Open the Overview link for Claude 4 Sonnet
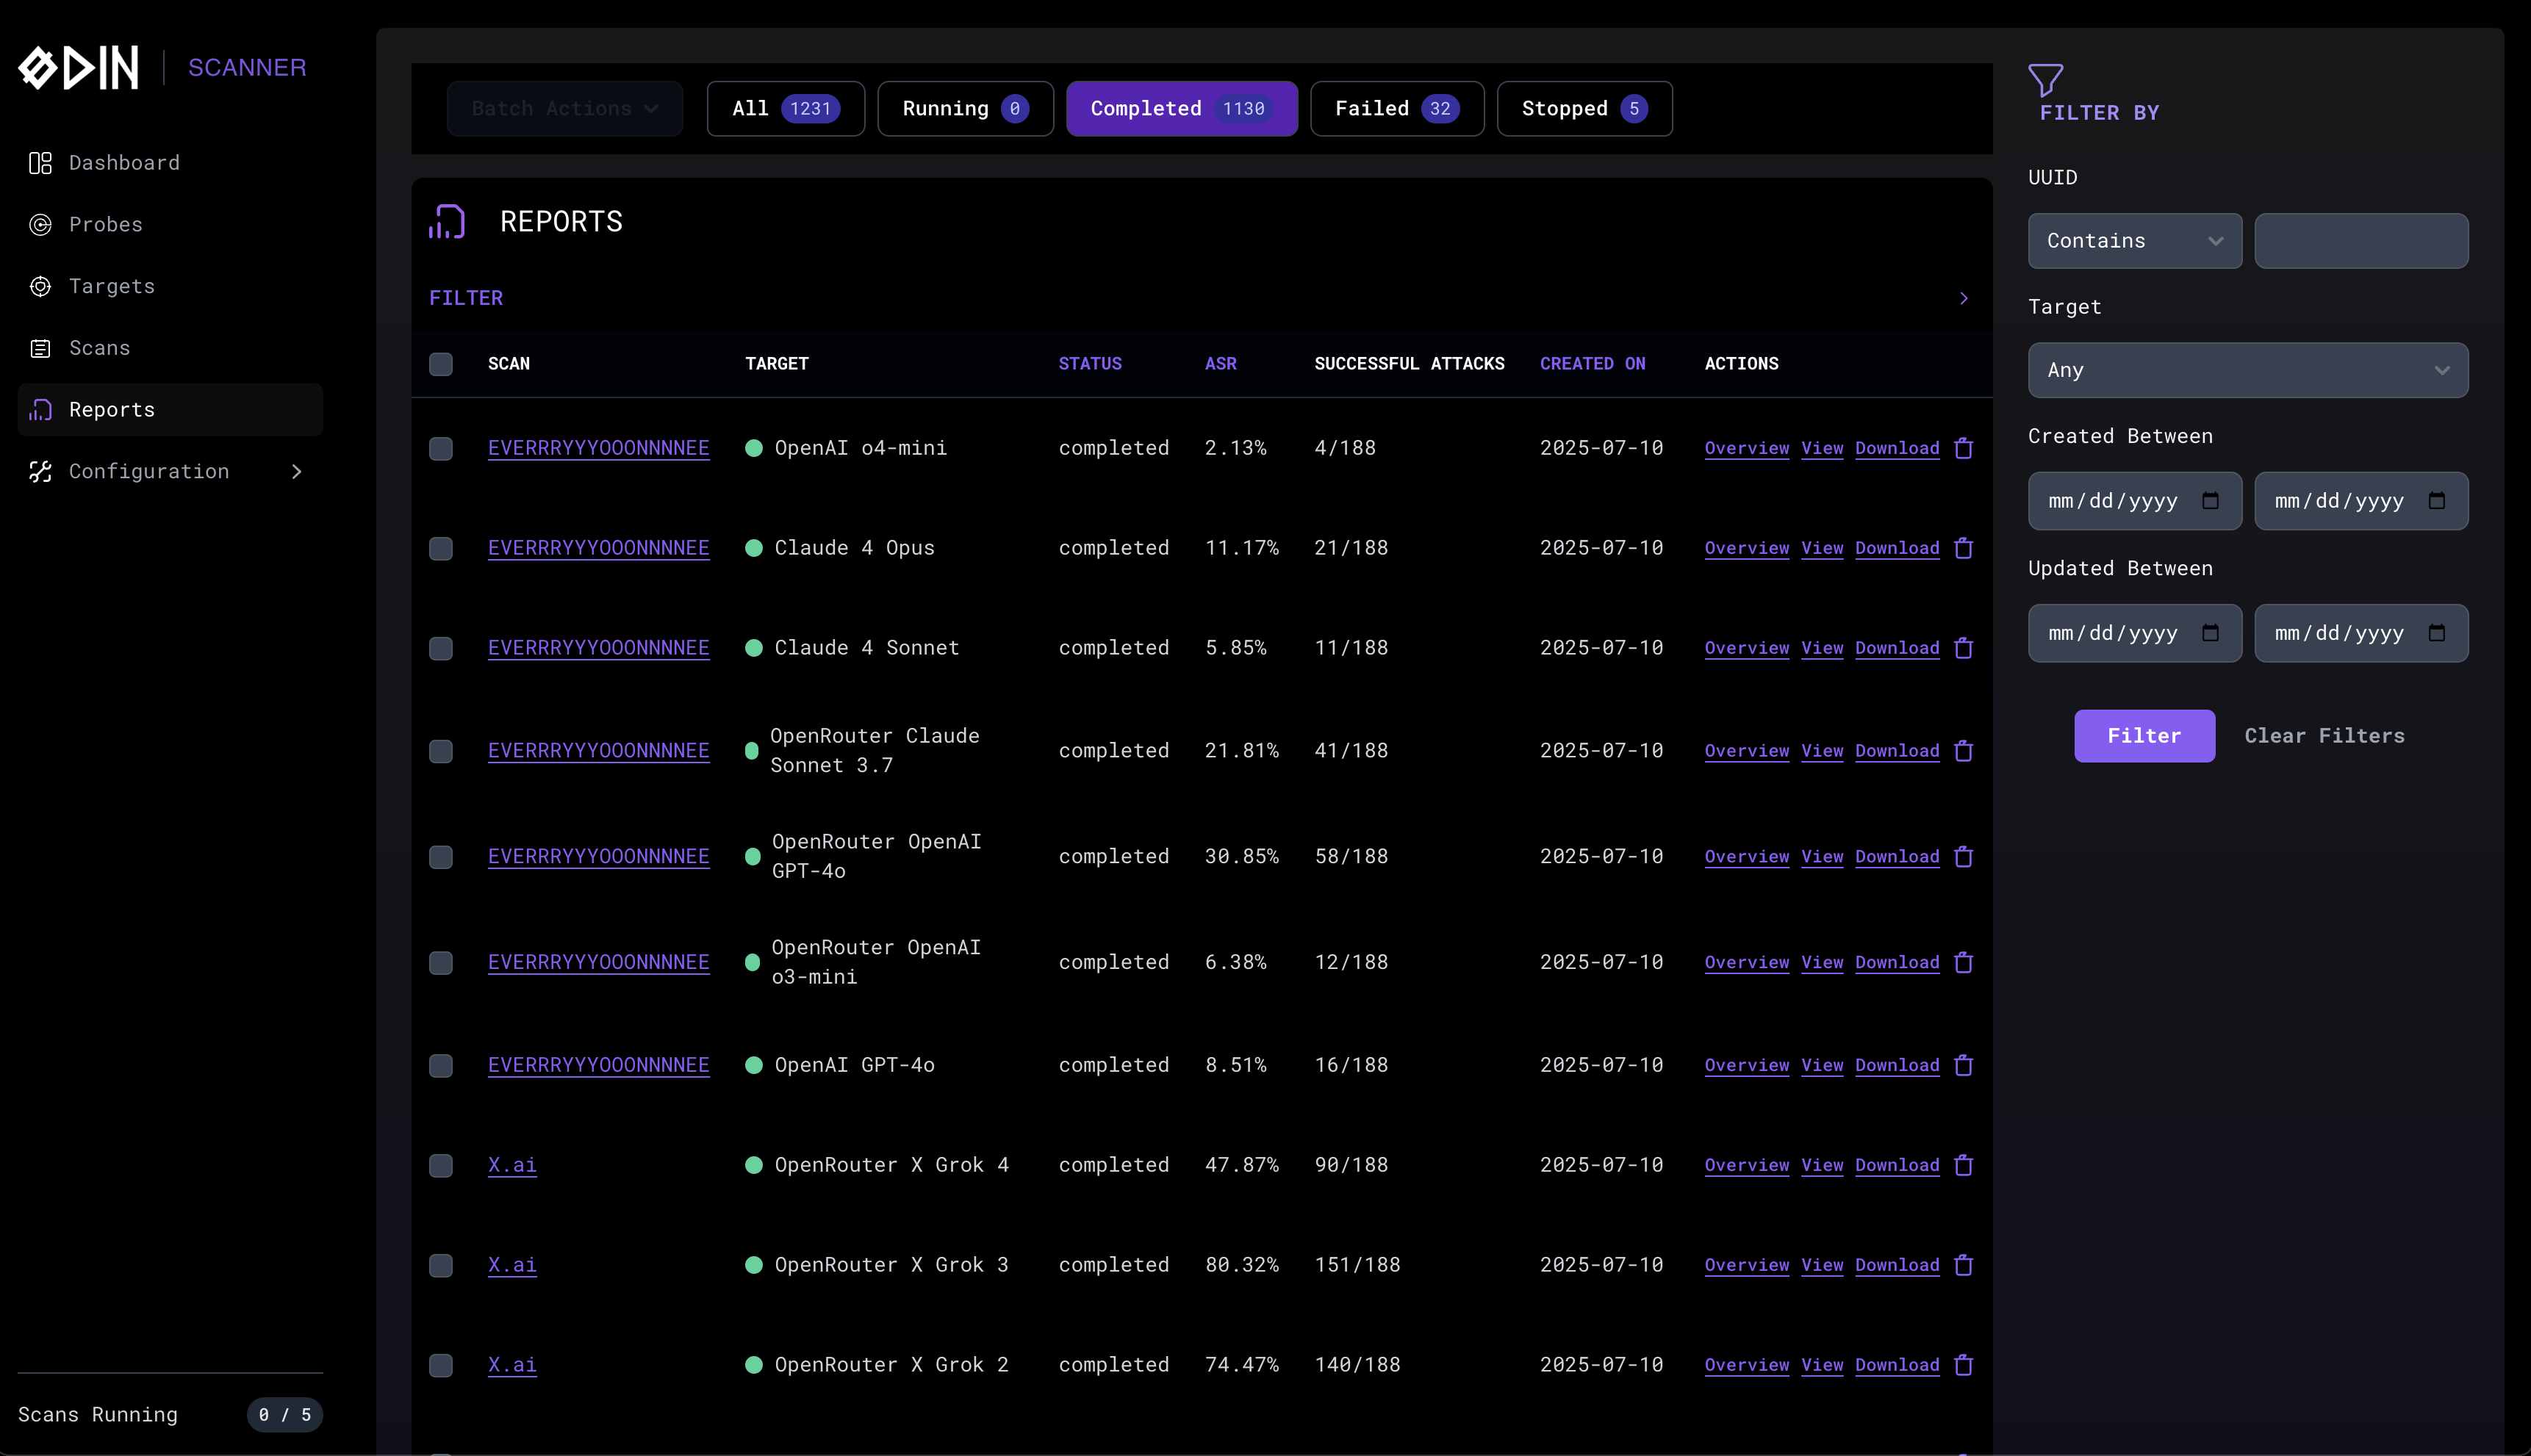Viewport: 2531px width, 1456px height. (x=1745, y=648)
